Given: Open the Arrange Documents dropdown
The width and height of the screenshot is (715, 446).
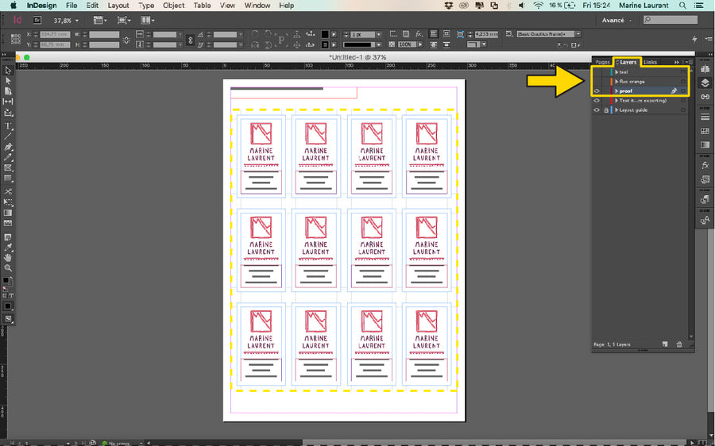Looking at the screenshot, I should pos(148,21).
